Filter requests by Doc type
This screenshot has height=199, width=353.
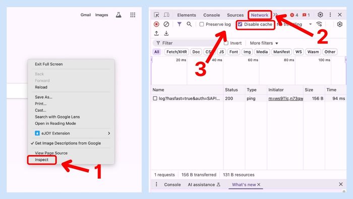point(196,52)
